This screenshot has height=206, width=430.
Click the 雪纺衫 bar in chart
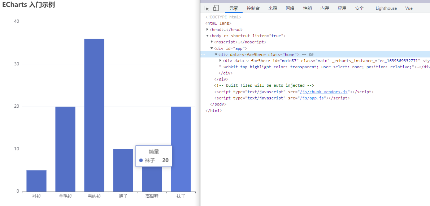tap(94, 115)
